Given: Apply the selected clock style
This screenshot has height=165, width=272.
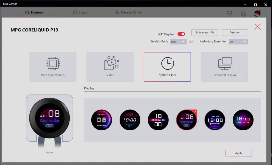Looking at the screenshot, I should click(238, 153).
